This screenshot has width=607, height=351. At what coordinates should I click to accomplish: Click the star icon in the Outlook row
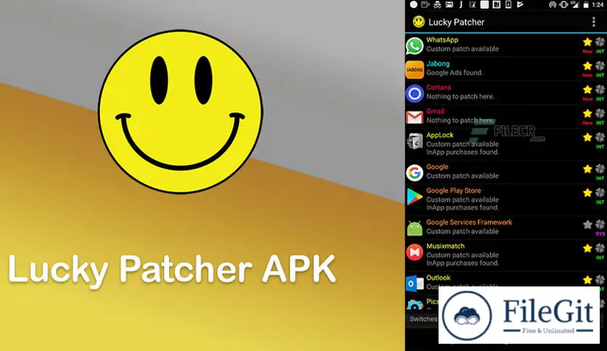point(587,279)
